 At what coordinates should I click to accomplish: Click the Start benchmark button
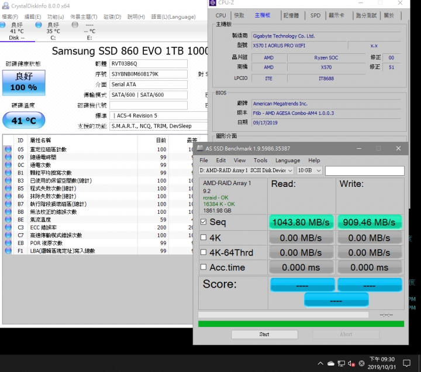[x=264, y=335]
